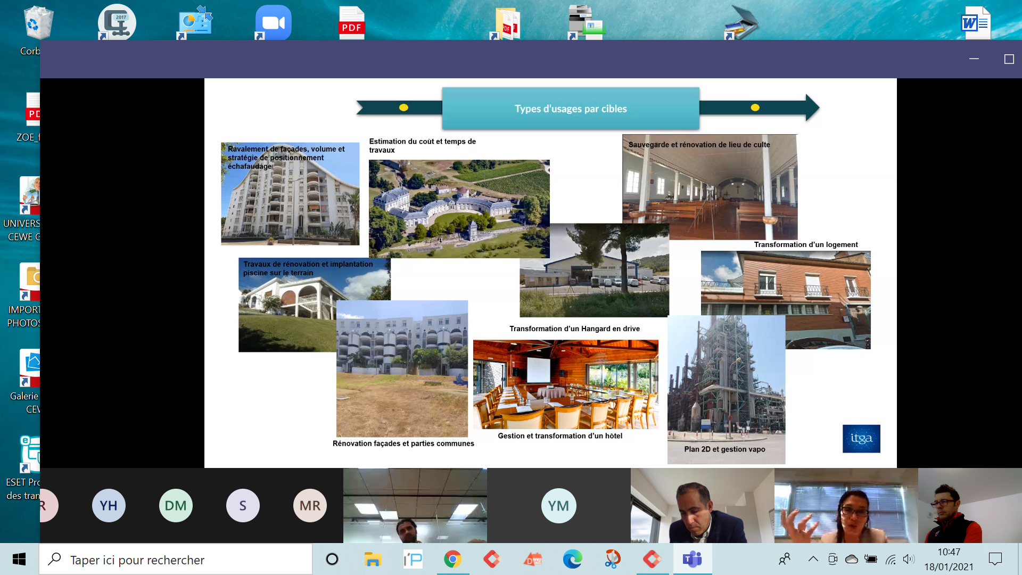Viewport: 1022px width, 575px height.
Task: Open the PDF folder shortcut on desktop
Action: 506,23
